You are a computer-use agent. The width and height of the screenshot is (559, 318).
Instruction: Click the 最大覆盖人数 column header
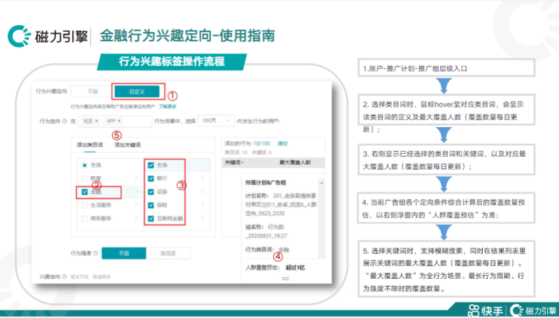295,163
